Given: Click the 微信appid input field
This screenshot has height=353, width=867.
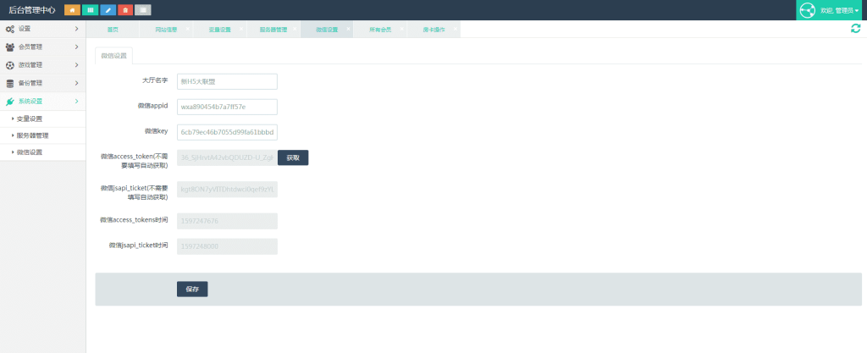Looking at the screenshot, I should (x=227, y=107).
